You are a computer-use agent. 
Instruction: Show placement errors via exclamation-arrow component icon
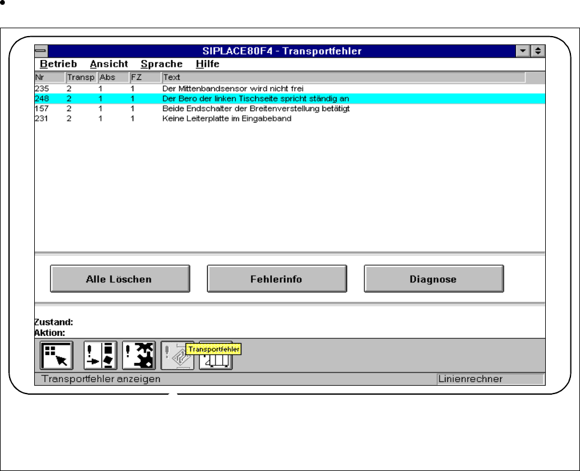coord(100,356)
